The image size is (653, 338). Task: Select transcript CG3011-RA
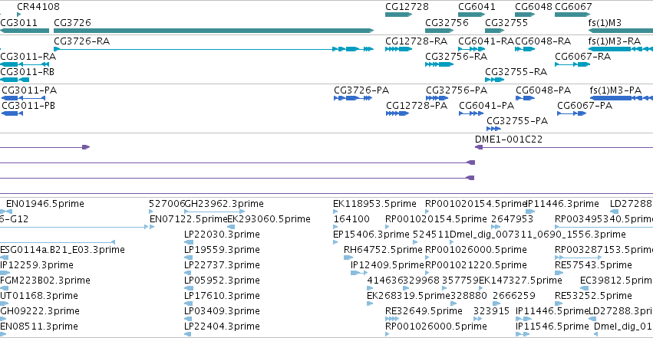[x=28, y=57]
